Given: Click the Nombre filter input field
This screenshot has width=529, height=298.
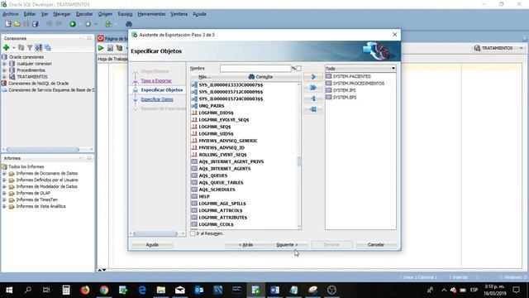Looking at the screenshot, I should point(255,68).
